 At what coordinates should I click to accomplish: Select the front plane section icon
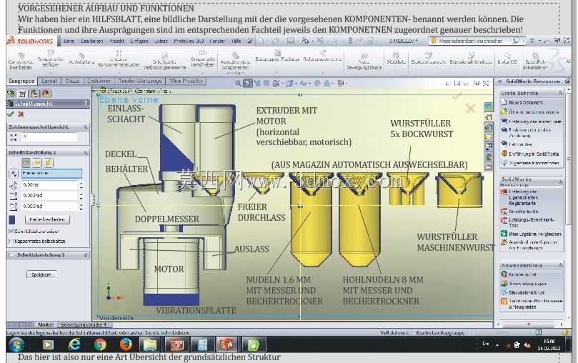[x=26, y=162]
